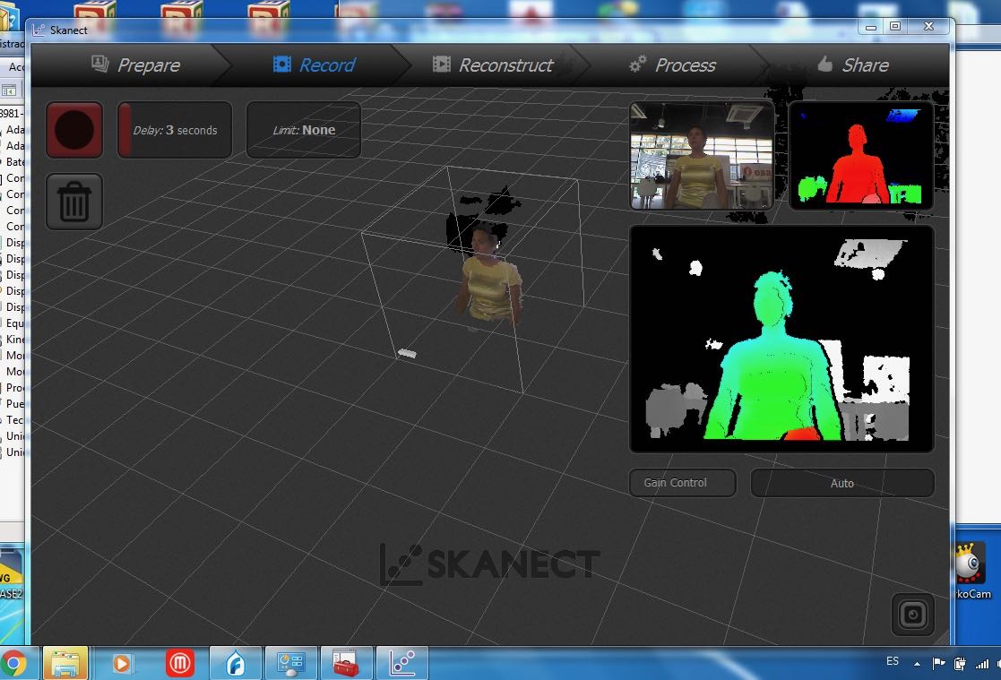The height and width of the screenshot is (680, 1001).
Task: Show hidden tray icons arrow
Action: coord(917,664)
